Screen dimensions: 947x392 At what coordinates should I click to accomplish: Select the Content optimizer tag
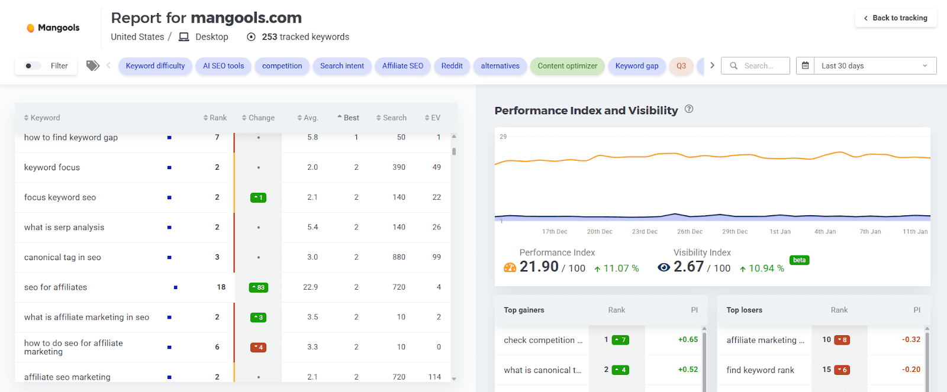click(x=568, y=66)
